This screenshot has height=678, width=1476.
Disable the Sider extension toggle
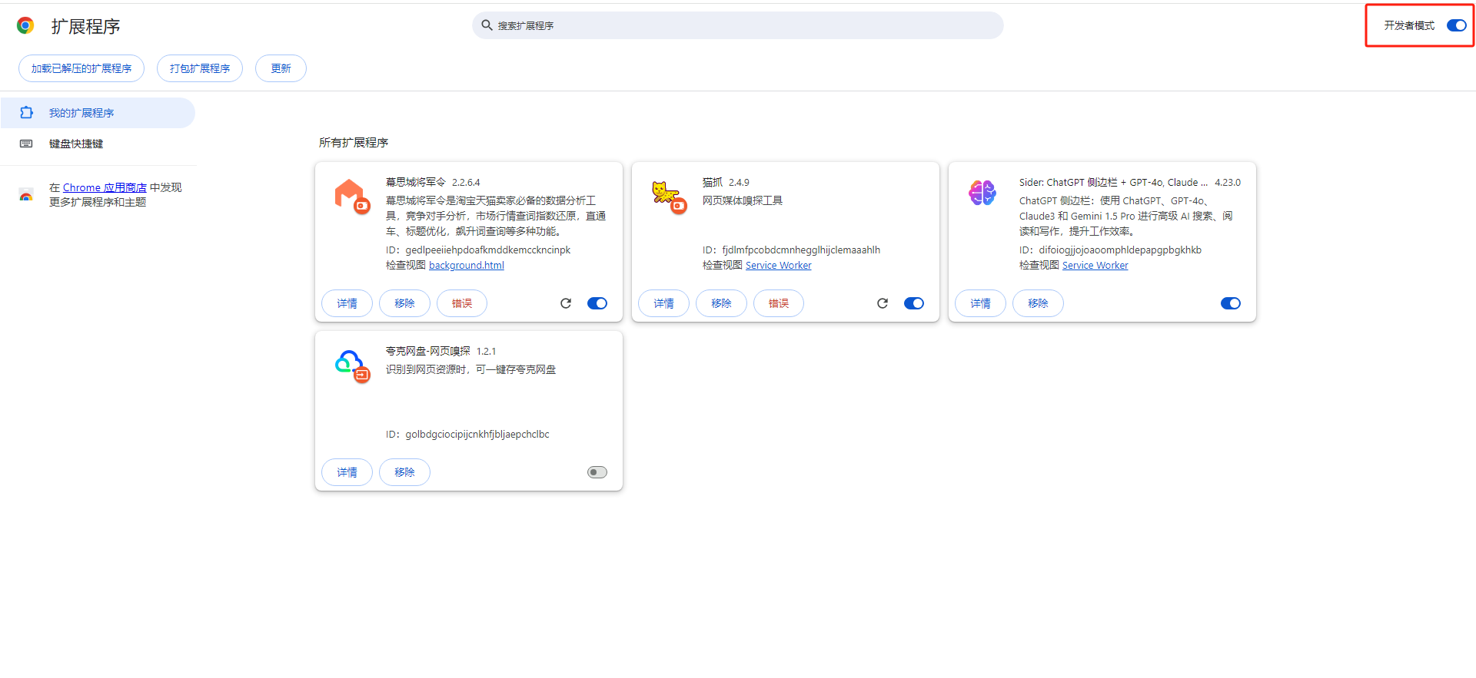1231,303
